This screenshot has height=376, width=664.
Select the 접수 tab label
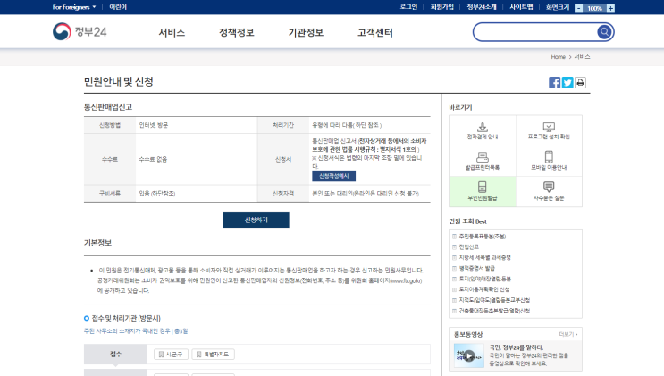tap(115, 354)
